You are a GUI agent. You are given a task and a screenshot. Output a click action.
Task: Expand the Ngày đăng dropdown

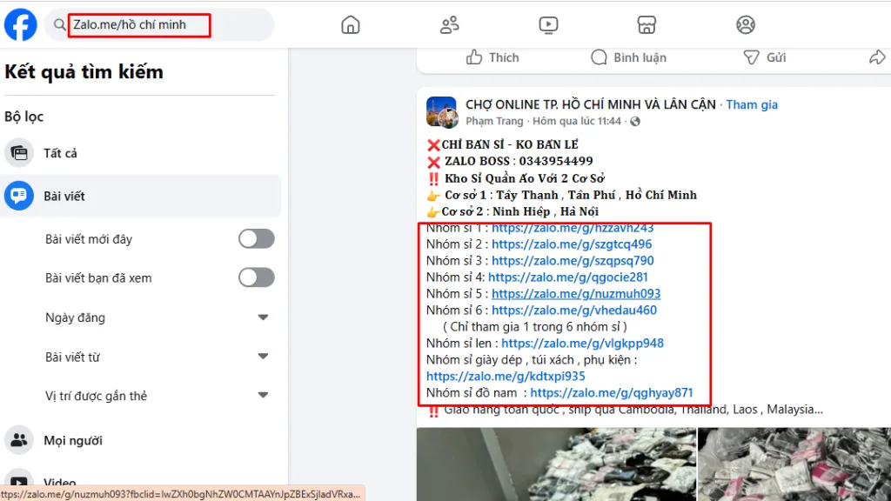[x=264, y=317]
